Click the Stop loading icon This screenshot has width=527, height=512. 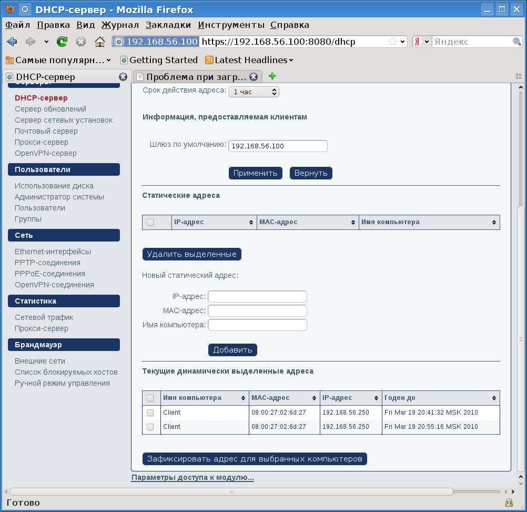point(81,42)
